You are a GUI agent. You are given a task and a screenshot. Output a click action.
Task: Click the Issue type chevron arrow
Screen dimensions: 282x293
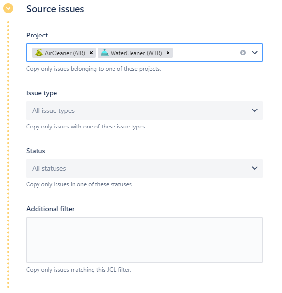coord(255,110)
